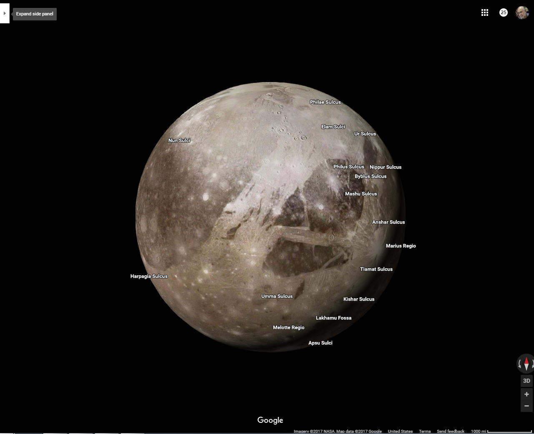The width and height of the screenshot is (534, 434).
Task: Select the Marius Regio label
Action: click(x=401, y=246)
